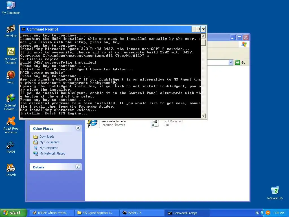Click the Command Prompt title bar icon
Viewport: 289px width, 217px height.
pos(23,29)
